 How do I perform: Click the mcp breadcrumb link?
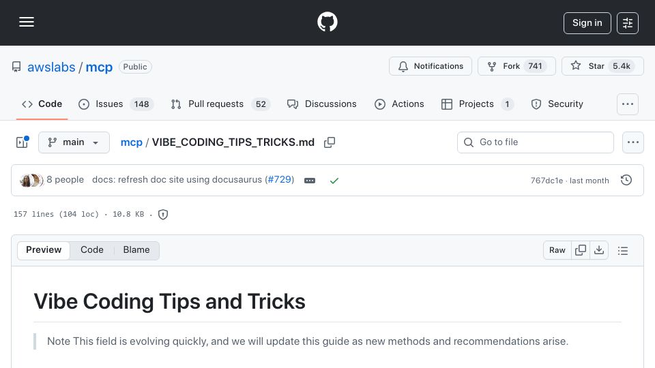[132, 142]
